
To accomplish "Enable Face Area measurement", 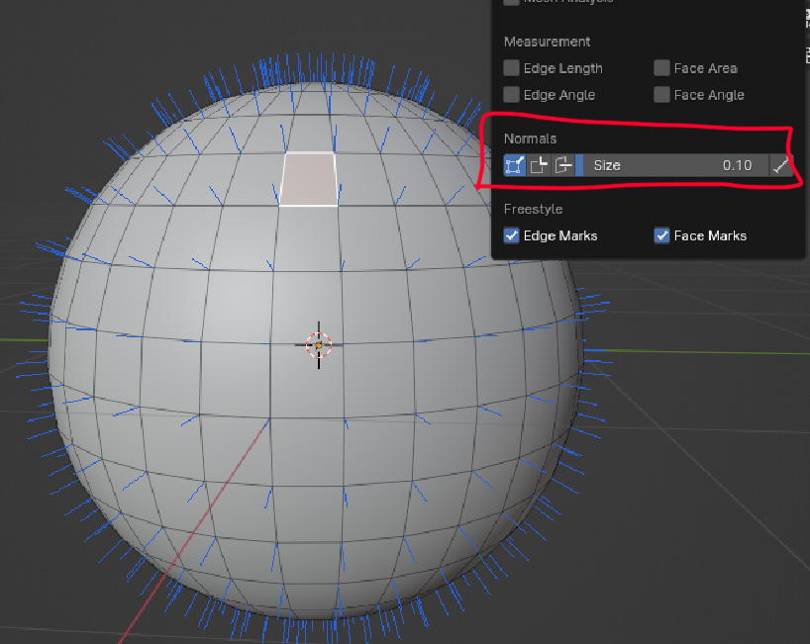I will point(661,67).
